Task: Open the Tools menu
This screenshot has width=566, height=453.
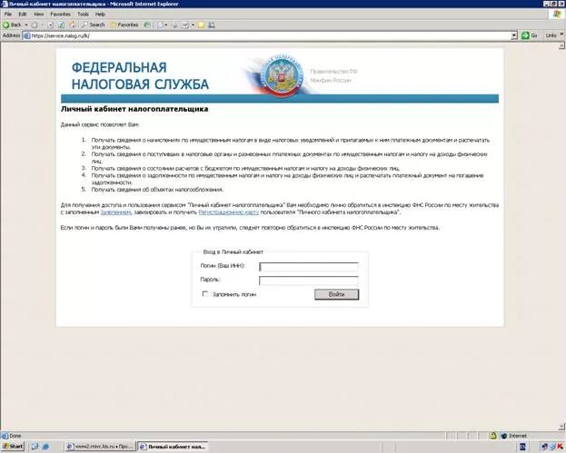Action: click(83, 14)
